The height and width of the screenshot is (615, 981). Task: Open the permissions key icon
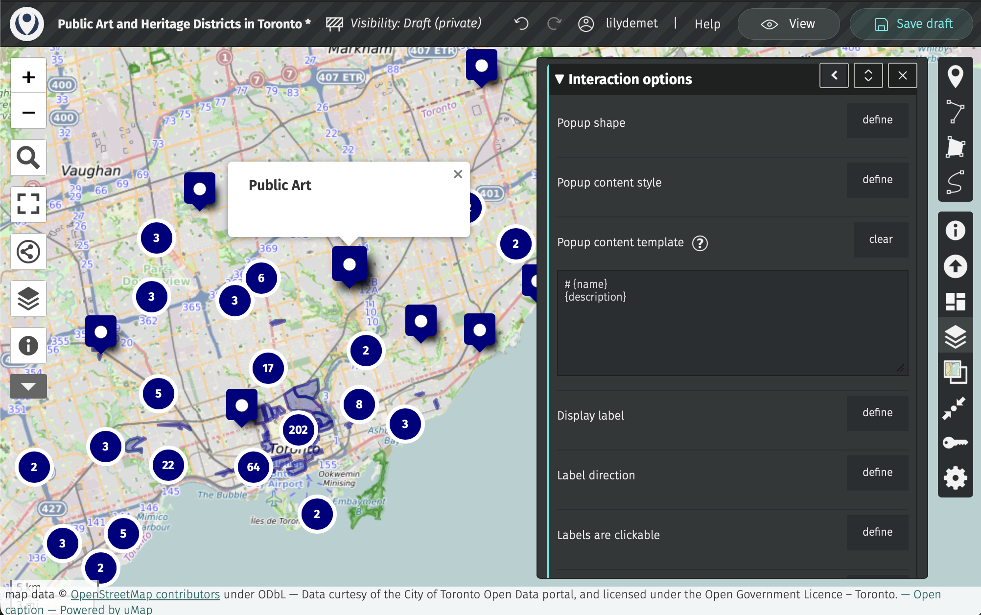point(955,443)
